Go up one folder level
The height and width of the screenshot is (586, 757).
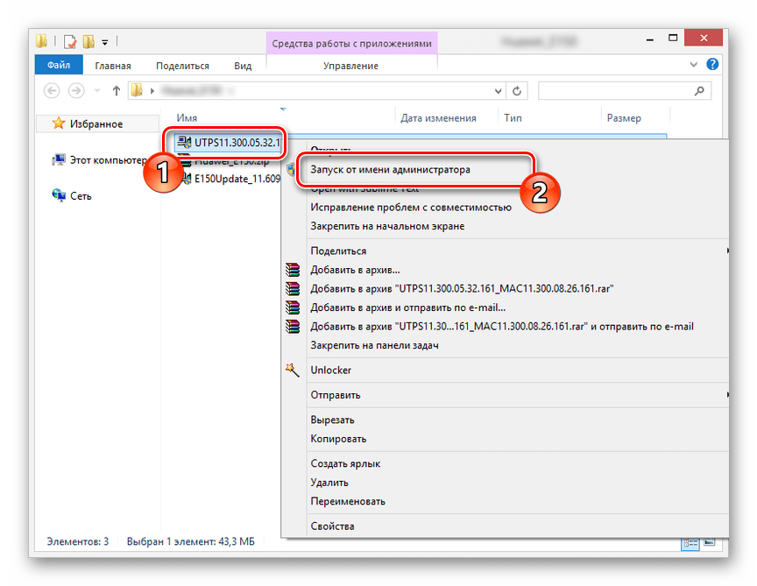pos(116,90)
